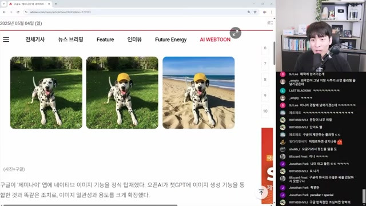Reload the page with refresh icon

[18, 12]
